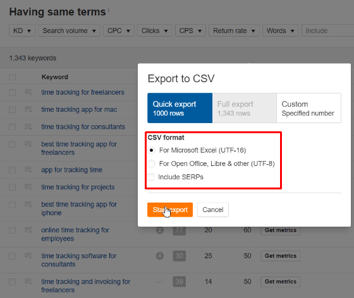
Task: Enable the 'Include SERPs' checkbox
Action: (151, 177)
